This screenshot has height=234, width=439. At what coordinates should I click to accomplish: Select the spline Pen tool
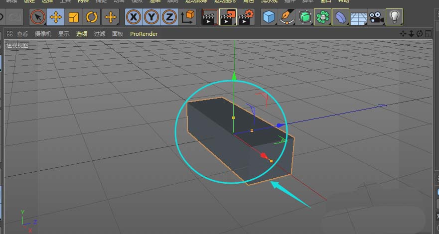(x=287, y=17)
